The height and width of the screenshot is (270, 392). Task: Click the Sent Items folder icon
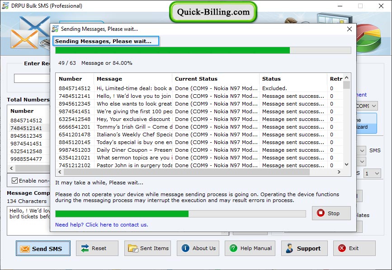[x=133, y=248]
